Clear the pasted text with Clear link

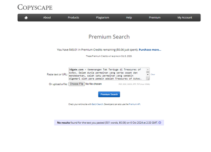(153, 74)
